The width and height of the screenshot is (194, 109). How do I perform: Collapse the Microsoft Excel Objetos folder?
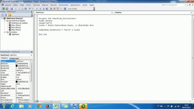pos(5,21)
